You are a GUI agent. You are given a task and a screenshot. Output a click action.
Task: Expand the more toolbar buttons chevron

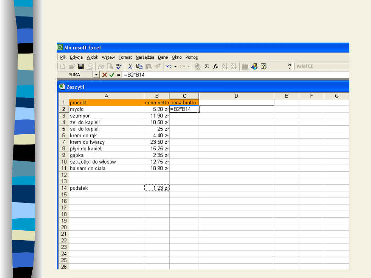tap(290, 66)
